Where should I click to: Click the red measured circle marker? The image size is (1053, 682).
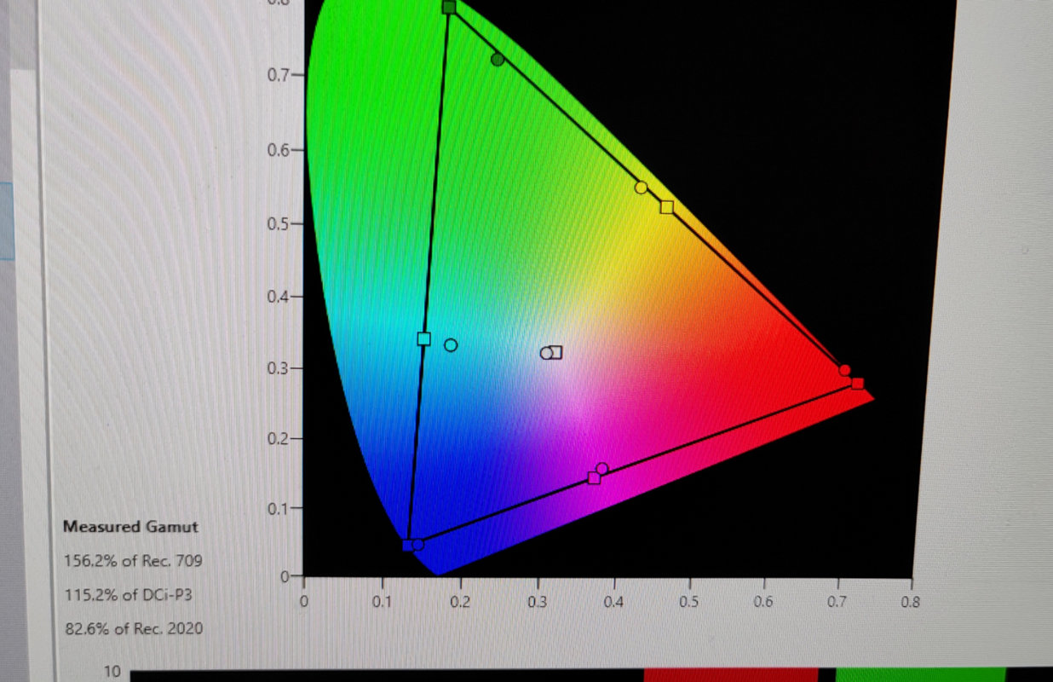[x=844, y=370]
